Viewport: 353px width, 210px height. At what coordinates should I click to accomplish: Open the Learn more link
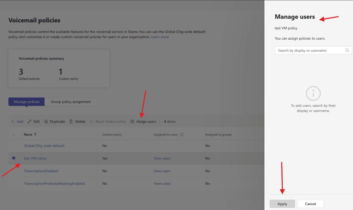(x=160, y=37)
